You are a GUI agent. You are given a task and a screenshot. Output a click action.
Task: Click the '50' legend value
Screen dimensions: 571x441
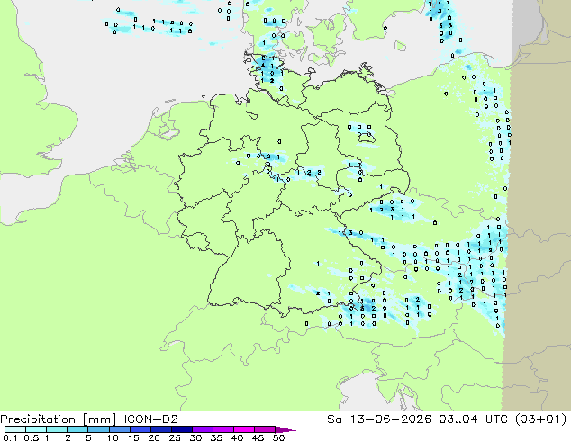click(278, 437)
